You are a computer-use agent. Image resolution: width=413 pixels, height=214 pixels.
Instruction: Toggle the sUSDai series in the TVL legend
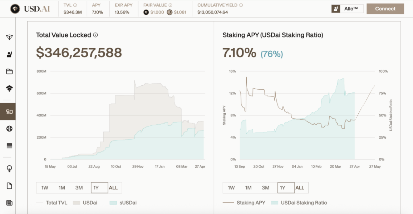pos(123,203)
